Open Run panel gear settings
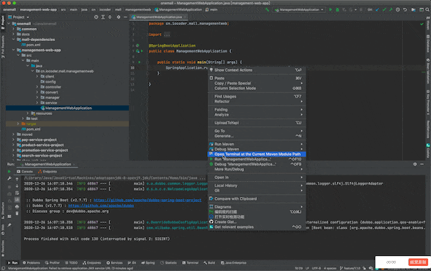 pyautogui.click(x=414, y=164)
